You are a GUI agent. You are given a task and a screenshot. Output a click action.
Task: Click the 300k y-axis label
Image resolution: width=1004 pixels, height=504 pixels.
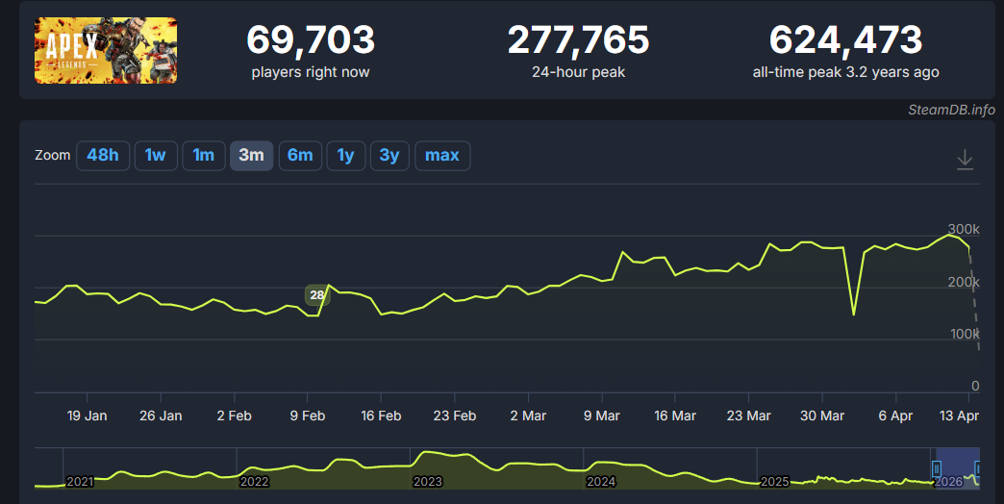964,229
